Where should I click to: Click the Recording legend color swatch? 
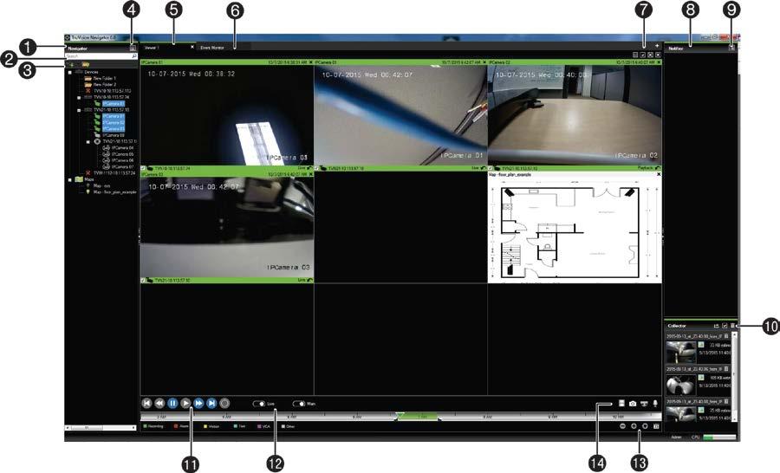click(146, 426)
